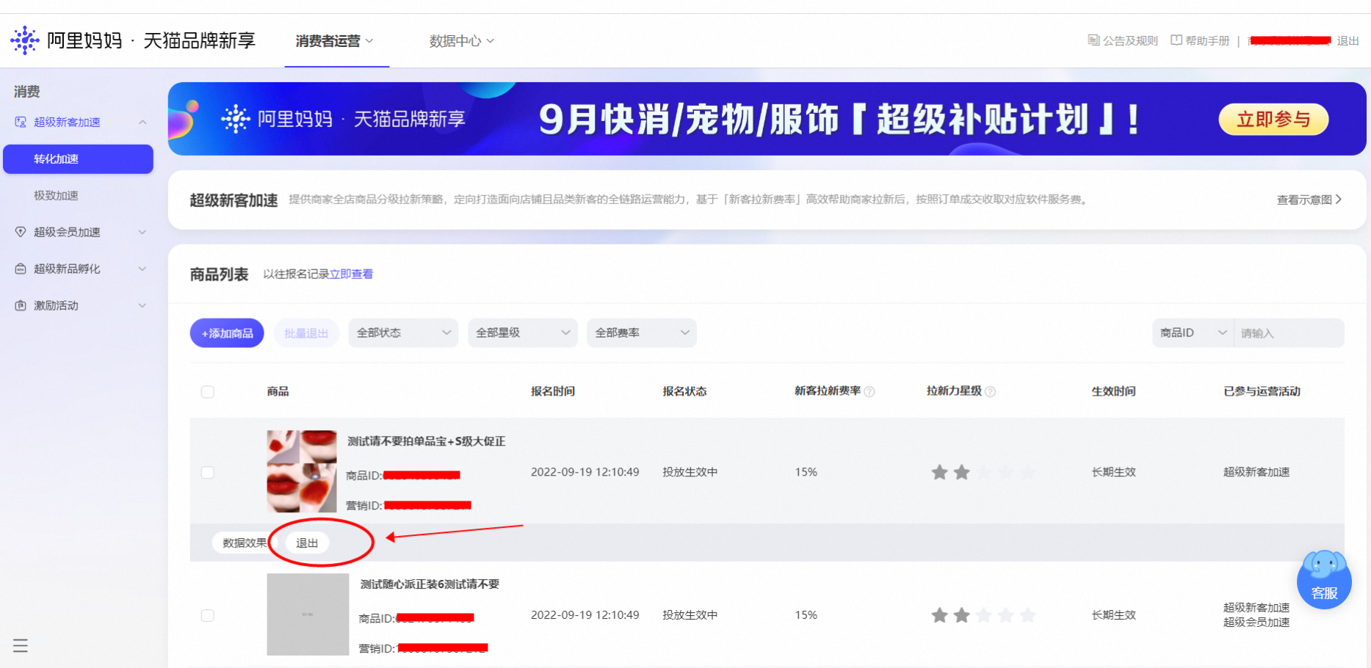
Task: Click the 请输入 product search input field
Action: [x=1289, y=333]
